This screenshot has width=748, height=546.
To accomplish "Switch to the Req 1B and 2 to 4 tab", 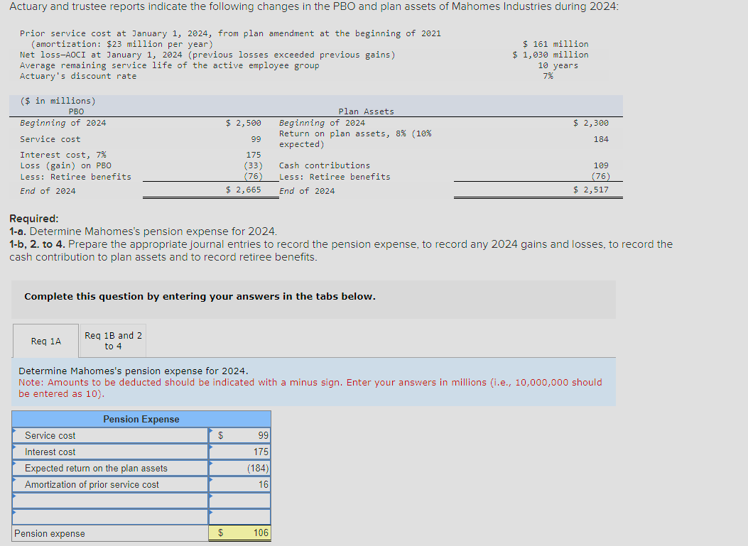I will coord(112,341).
